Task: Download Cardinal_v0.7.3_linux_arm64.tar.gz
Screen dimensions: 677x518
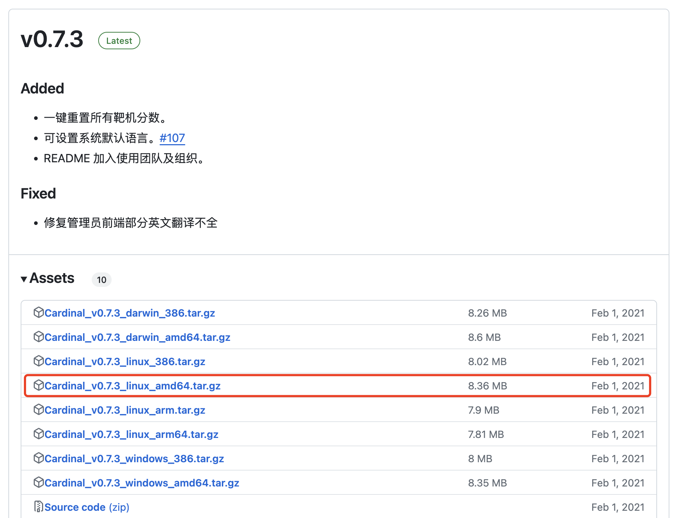Action: [x=132, y=434]
